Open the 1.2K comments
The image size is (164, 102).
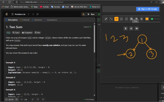pos(24,99)
